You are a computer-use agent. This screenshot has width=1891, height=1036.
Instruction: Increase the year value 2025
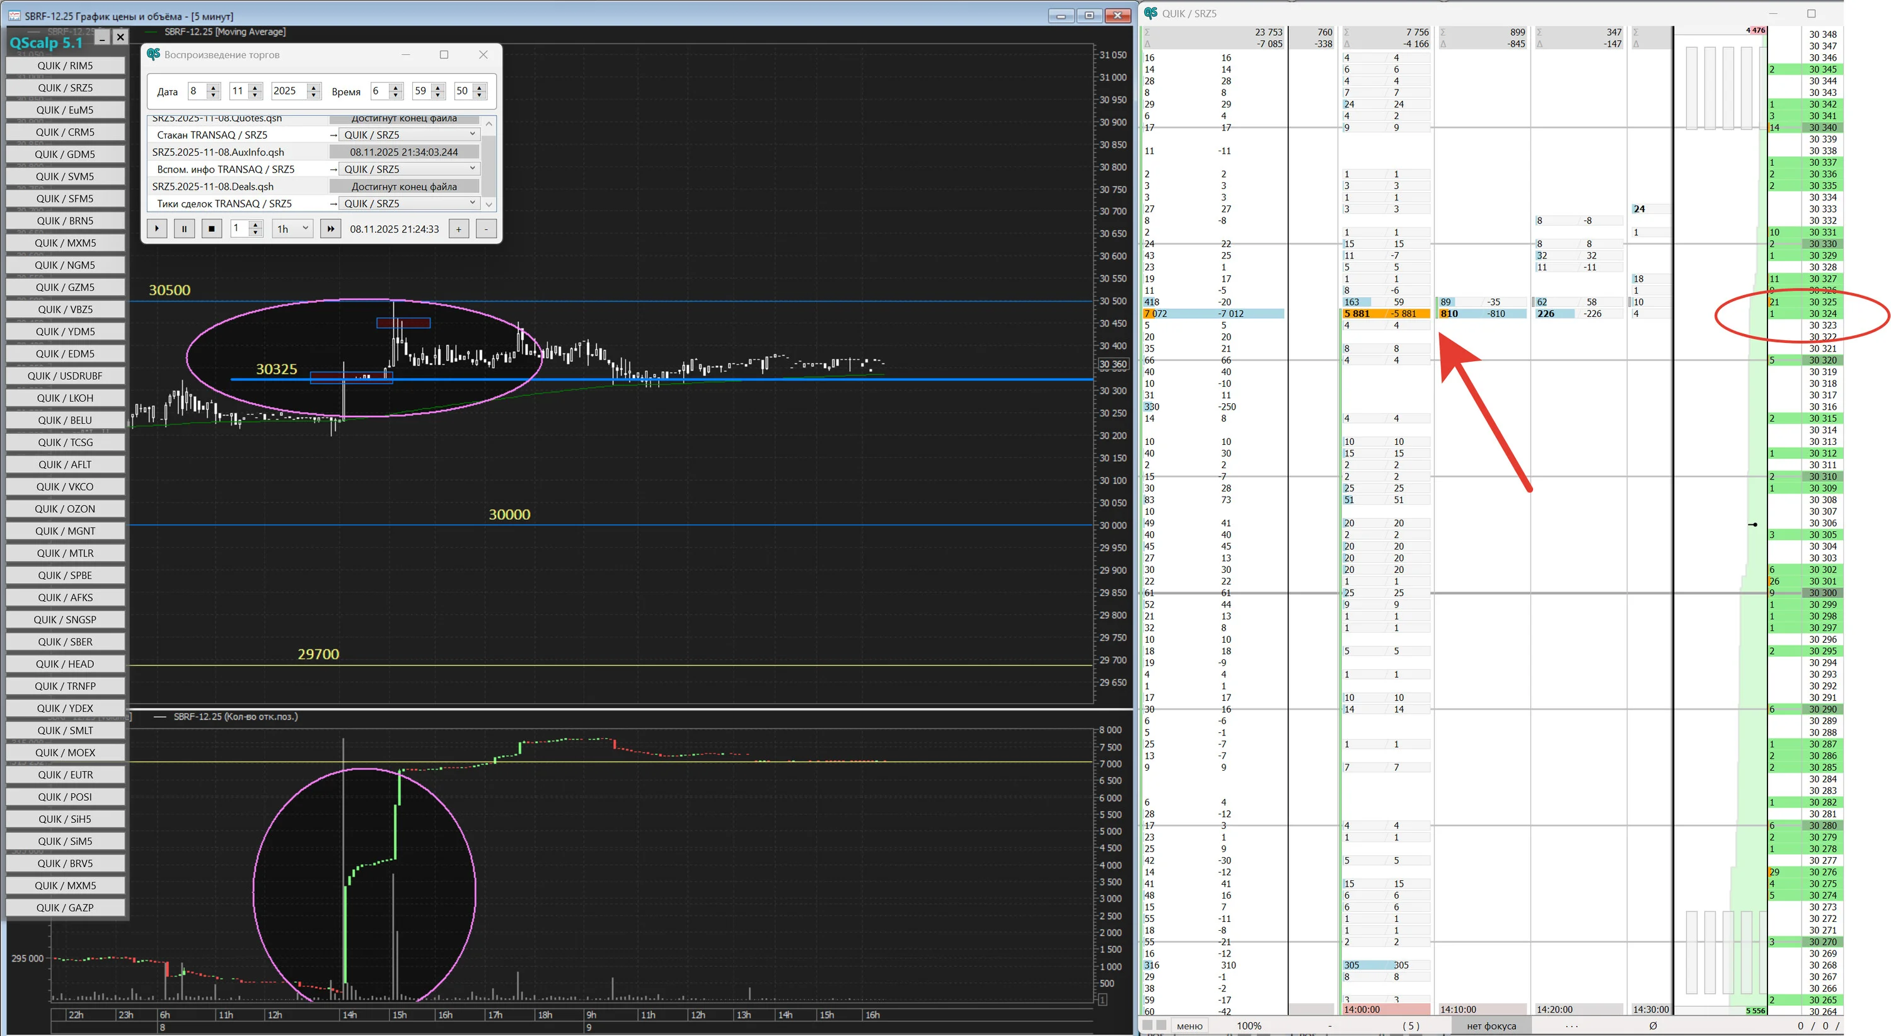pyautogui.click(x=314, y=88)
